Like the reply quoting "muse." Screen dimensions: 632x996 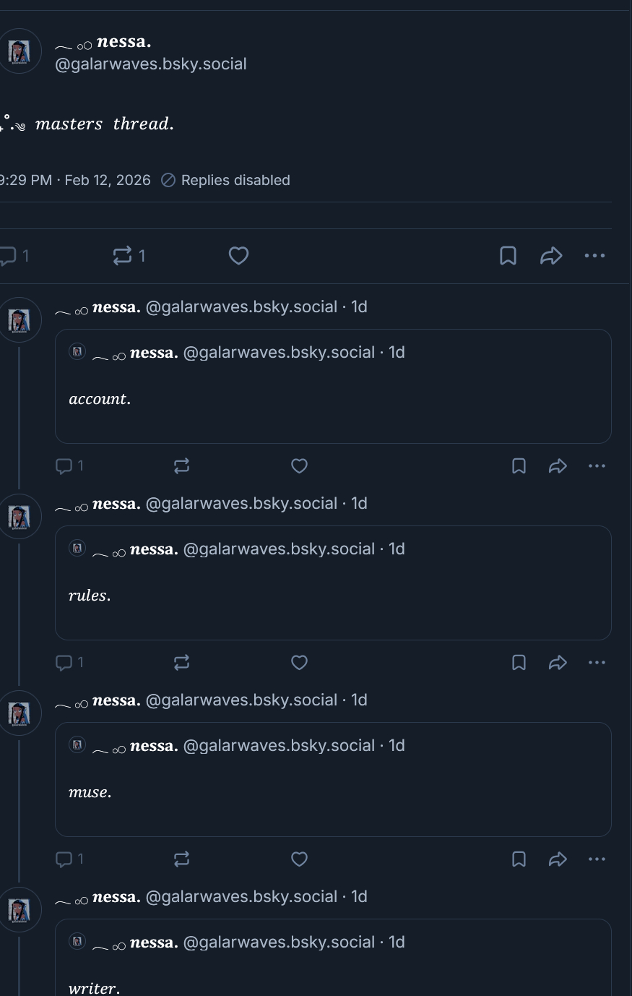299,859
